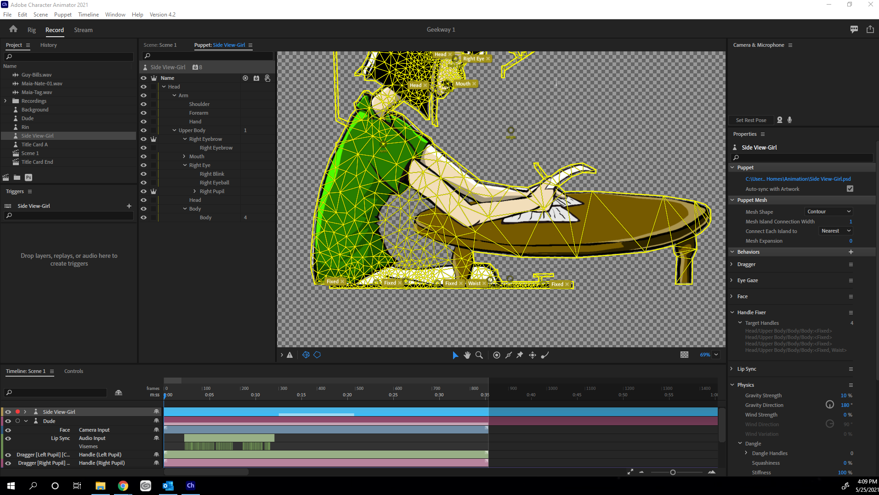
Task: Click the Home icon
Action: tap(13, 29)
